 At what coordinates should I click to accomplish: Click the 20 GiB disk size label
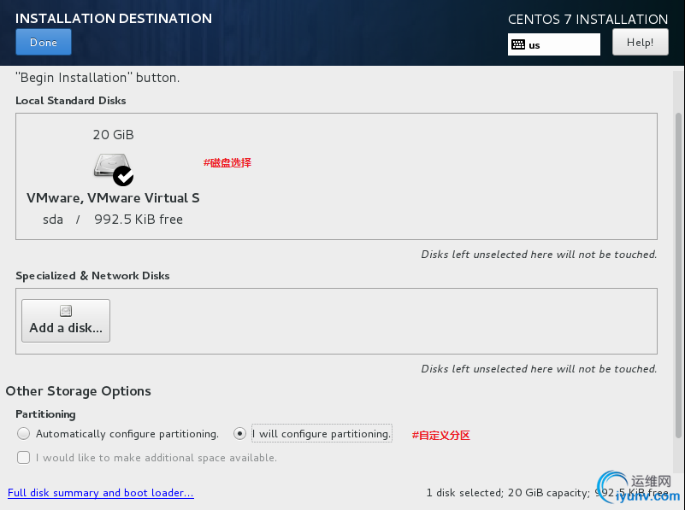point(113,135)
